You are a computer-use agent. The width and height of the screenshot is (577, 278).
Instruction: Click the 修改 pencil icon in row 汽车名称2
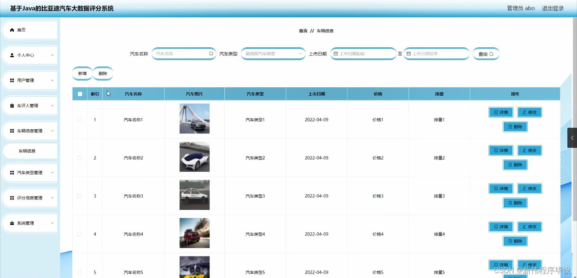point(525,151)
